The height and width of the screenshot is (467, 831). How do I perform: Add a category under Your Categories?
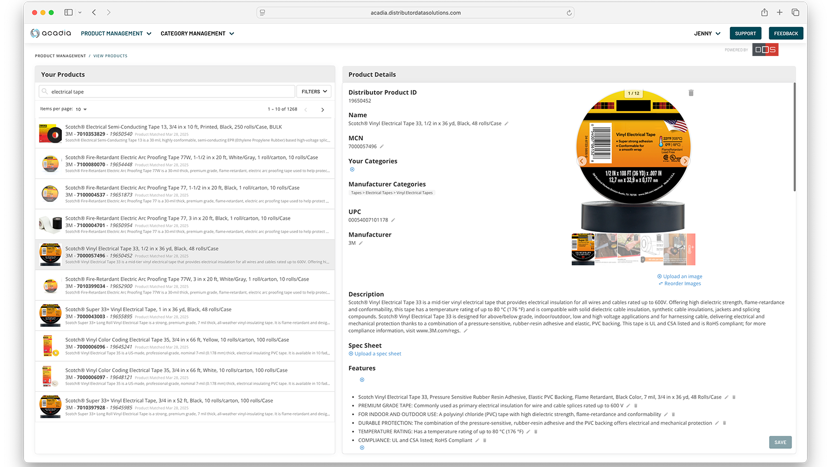coord(352,169)
